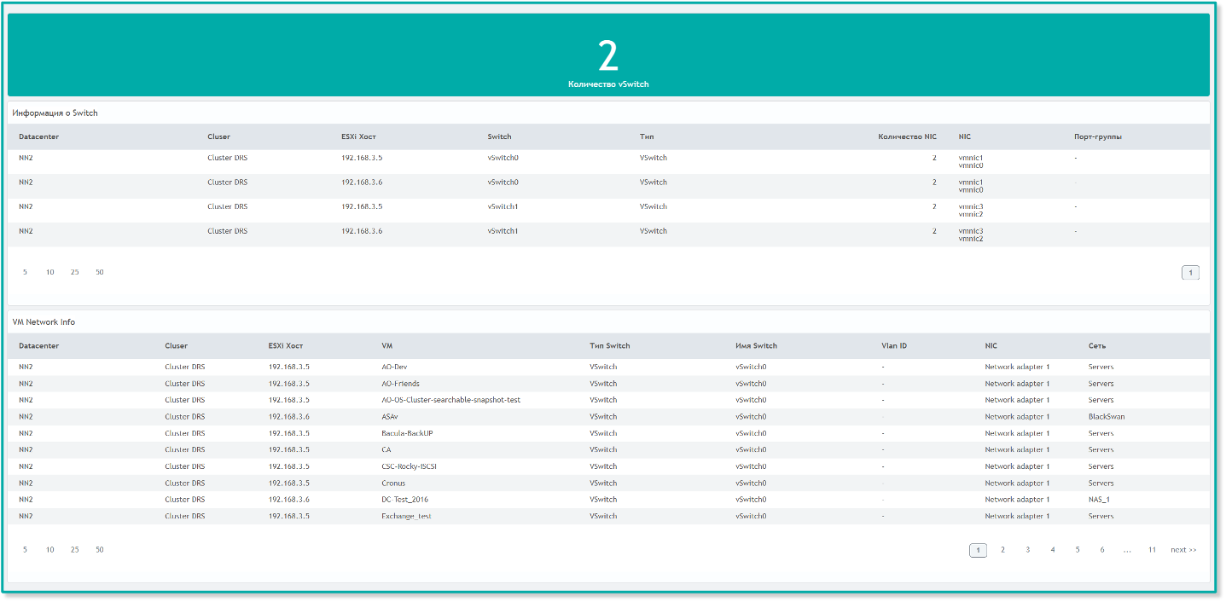The height and width of the screenshot is (602, 1226).
Task: Sort by Количество NIC column header
Action: pyautogui.click(x=907, y=136)
